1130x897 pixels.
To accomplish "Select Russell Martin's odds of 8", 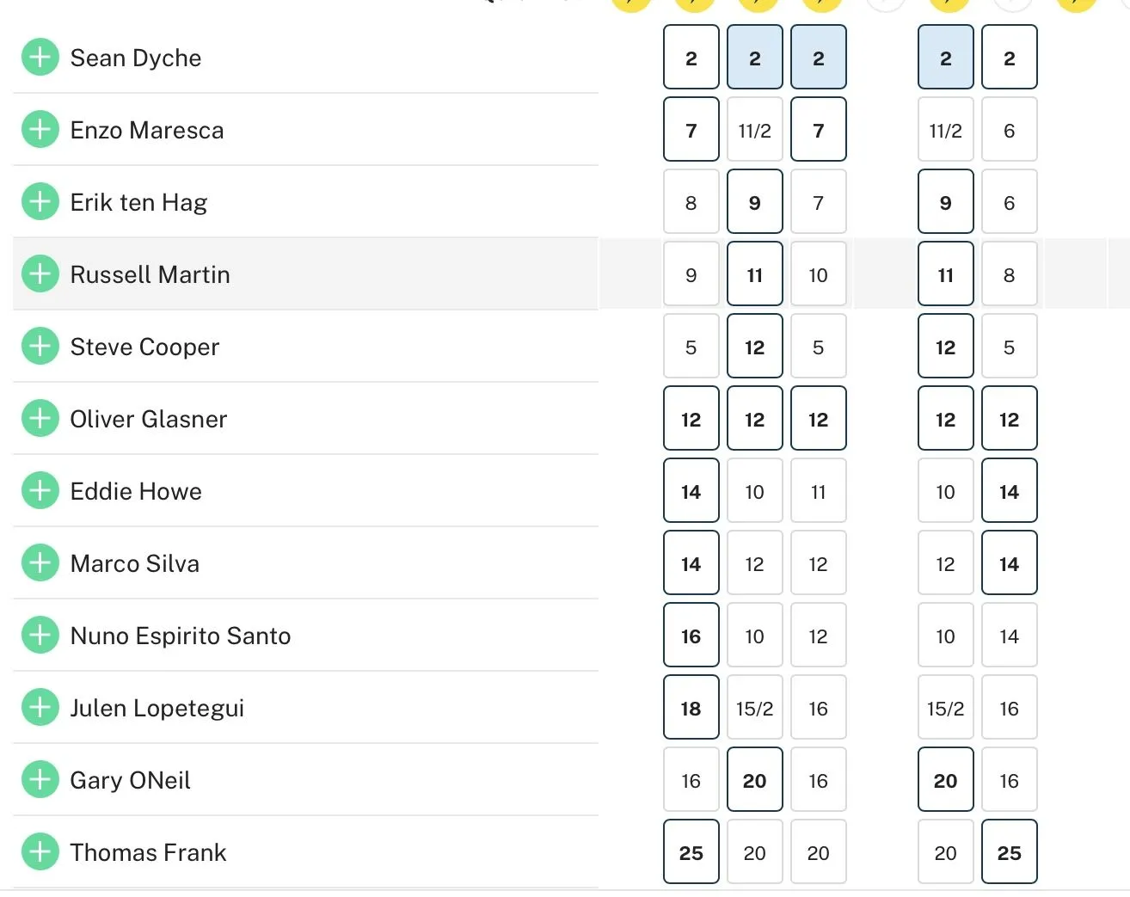I will coord(1009,274).
